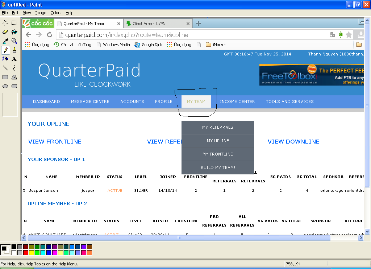Click the VIEW FRONTLINE link
Image resolution: width=371 pixels, height=269 pixels.
point(55,142)
